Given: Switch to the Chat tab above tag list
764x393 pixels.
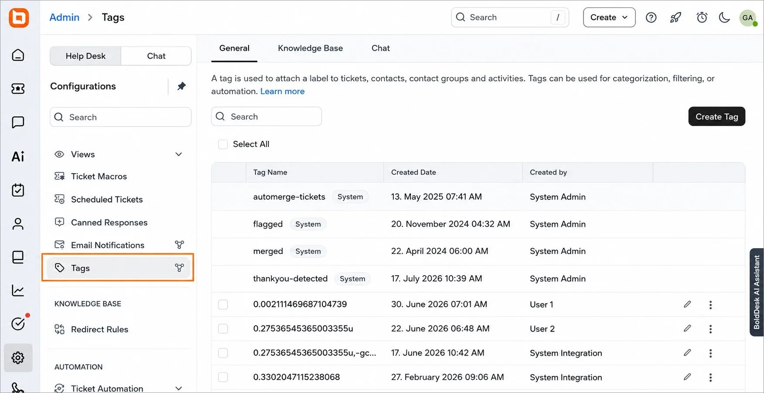Looking at the screenshot, I should point(381,48).
